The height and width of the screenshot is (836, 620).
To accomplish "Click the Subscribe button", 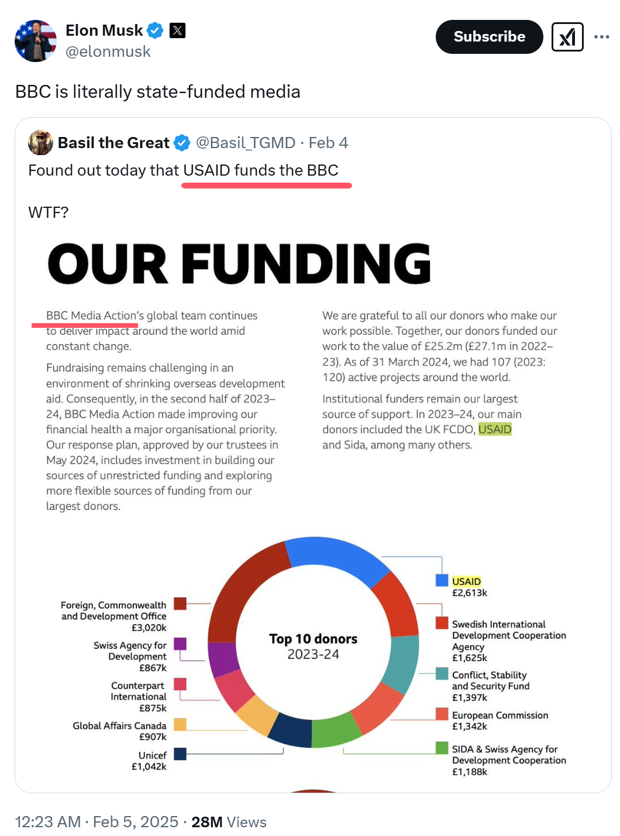I will pos(489,37).
